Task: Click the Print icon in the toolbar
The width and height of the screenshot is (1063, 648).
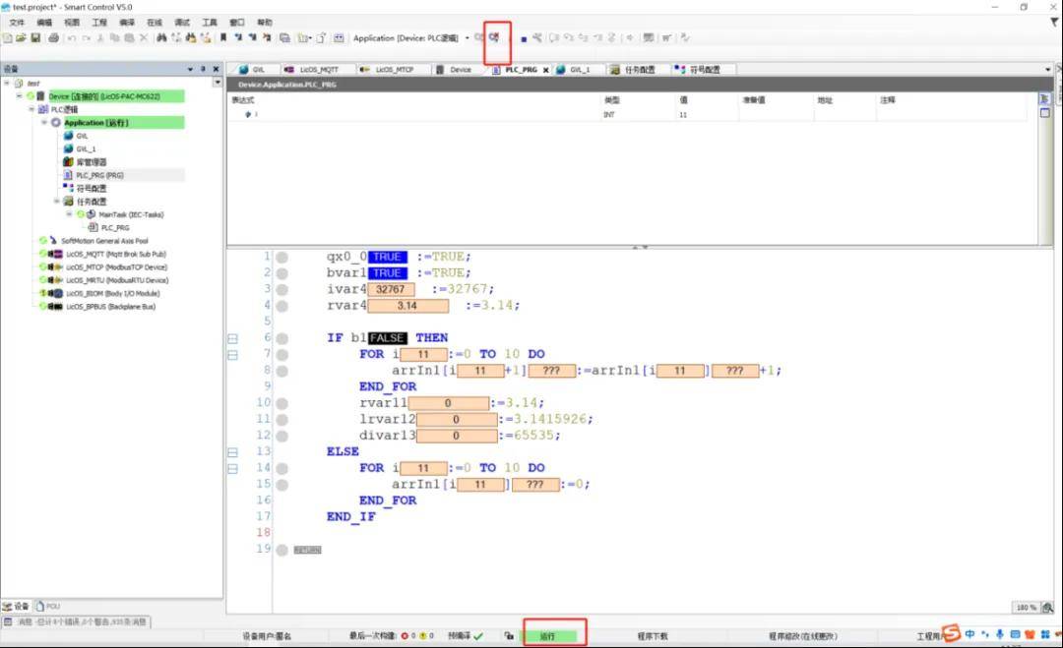Action: click(53, 38)
